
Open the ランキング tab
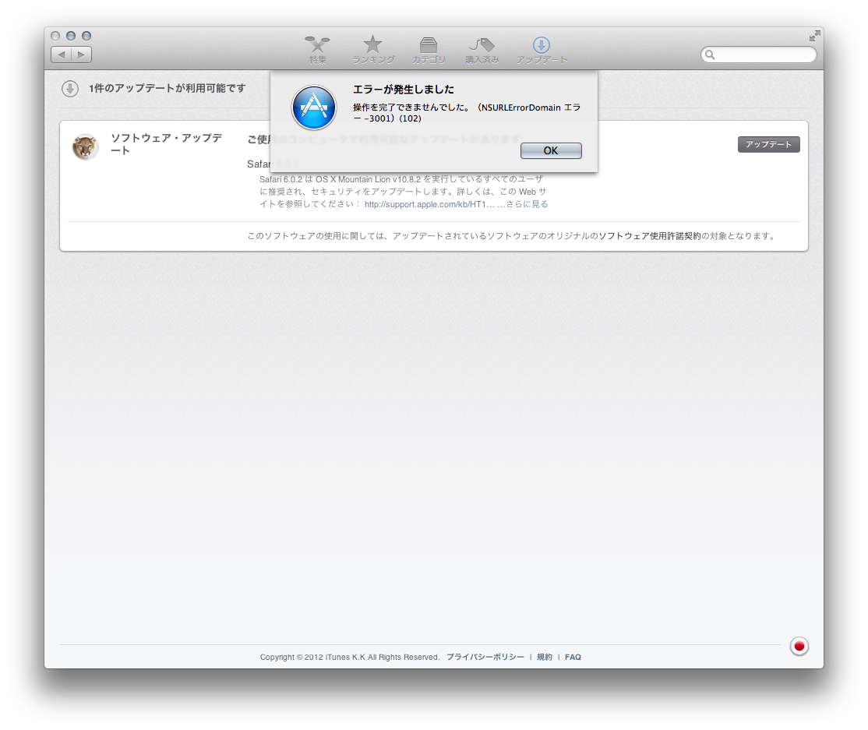tap(373, 51)
